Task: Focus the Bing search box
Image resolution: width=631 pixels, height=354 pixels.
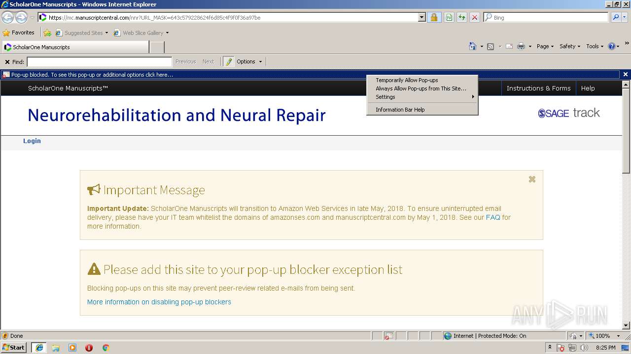Action: pos(546,18)
